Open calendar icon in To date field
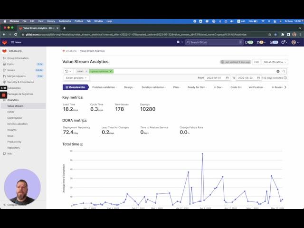Image resolution: width=304 pixels, height=228 pixels. click(x=258, y=78)
